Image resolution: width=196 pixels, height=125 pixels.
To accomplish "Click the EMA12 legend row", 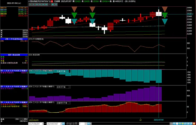I will click(14, 16).
